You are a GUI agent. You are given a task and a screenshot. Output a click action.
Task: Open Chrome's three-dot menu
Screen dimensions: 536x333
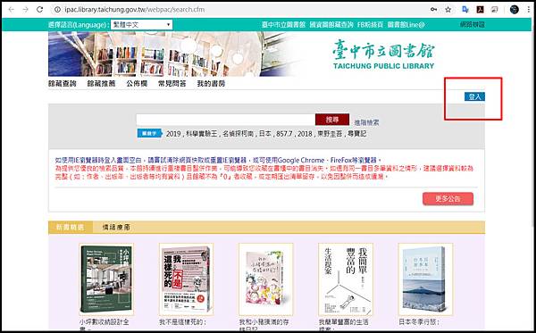pos(529,10)
